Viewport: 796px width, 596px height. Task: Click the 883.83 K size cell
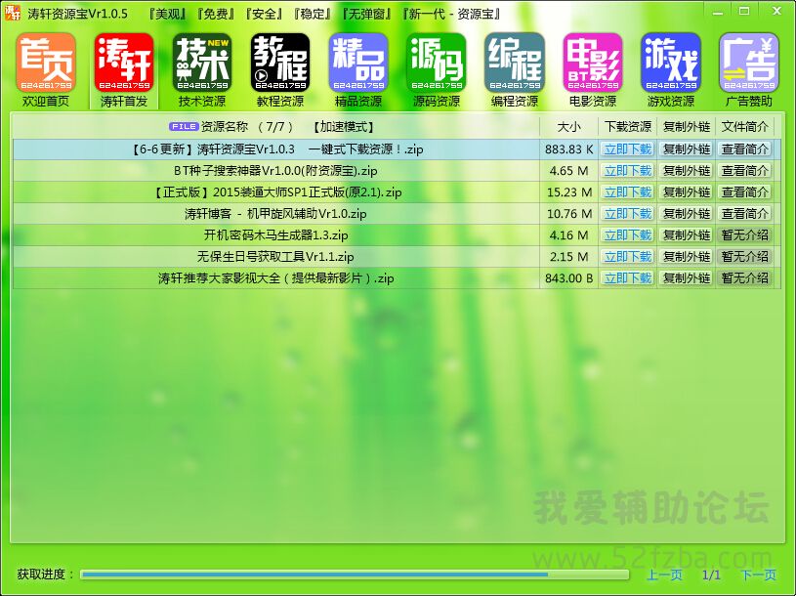click(x=568, y=149)
